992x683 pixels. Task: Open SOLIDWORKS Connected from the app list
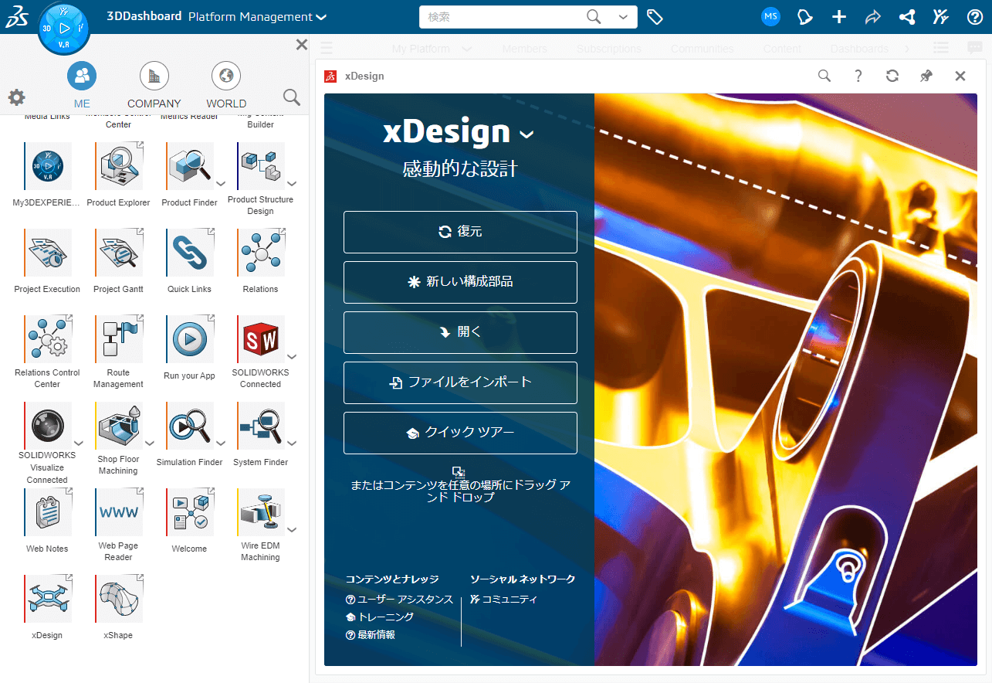click(261, 338)
